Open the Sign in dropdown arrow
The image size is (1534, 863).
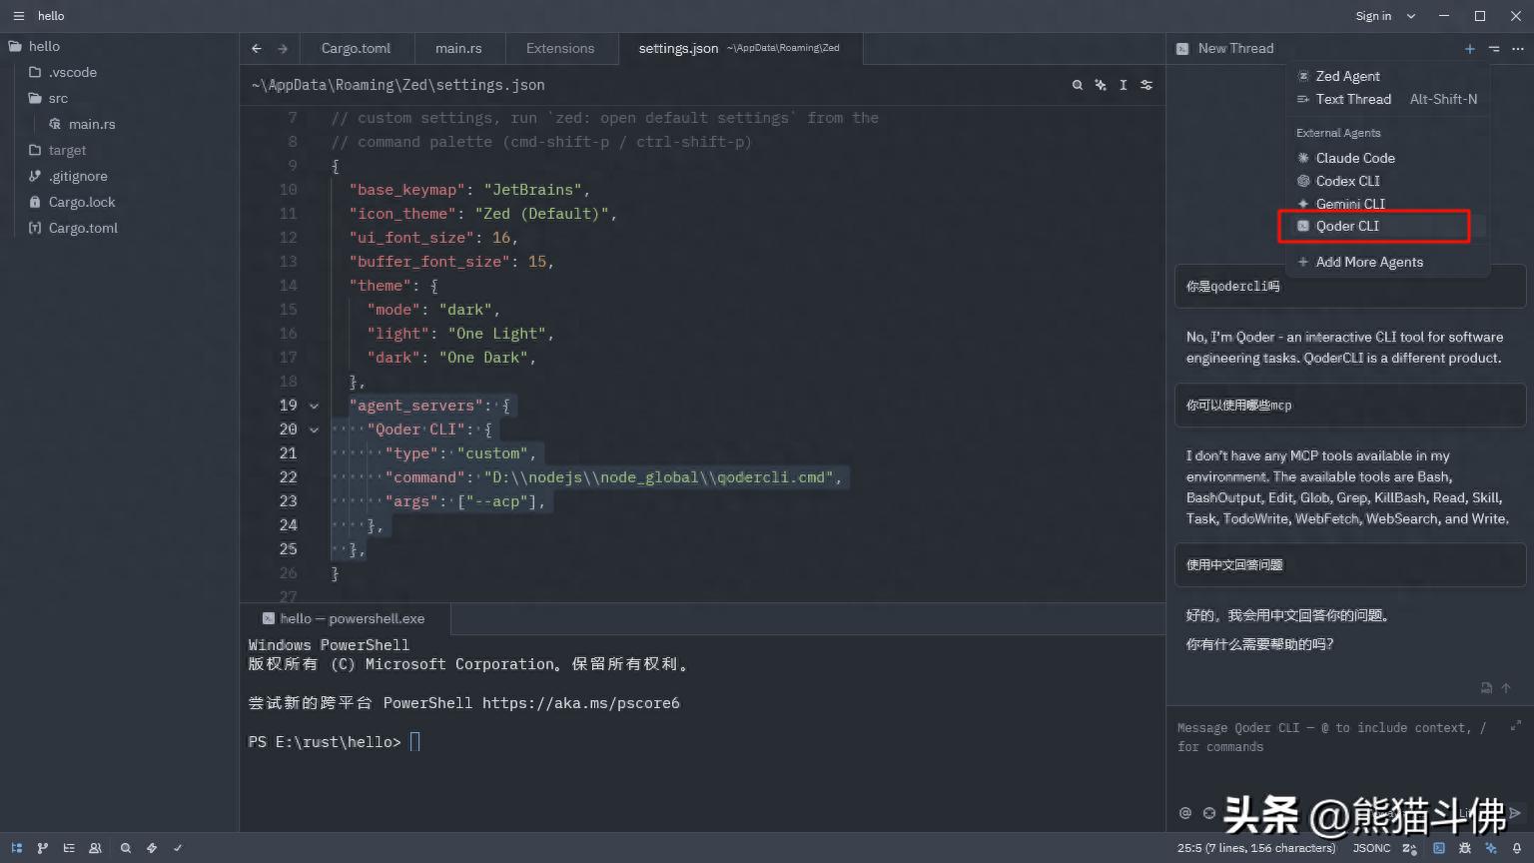click(1411, 16)
